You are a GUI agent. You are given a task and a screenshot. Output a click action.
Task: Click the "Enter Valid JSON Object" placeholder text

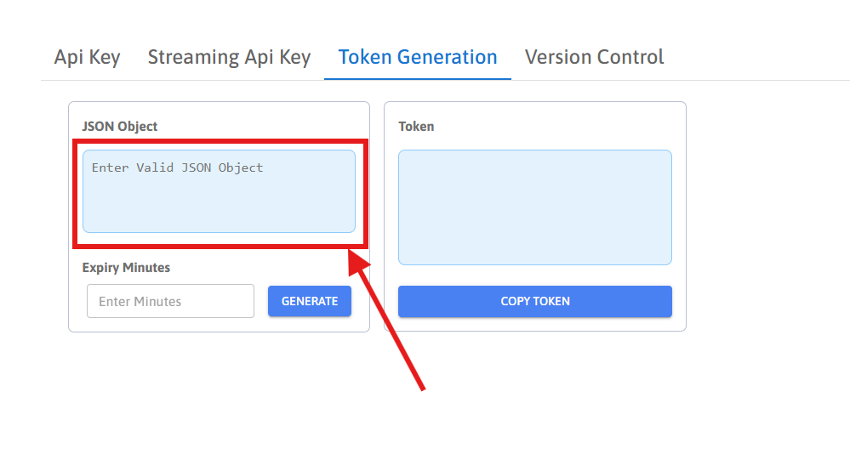[x=178, y=168]
